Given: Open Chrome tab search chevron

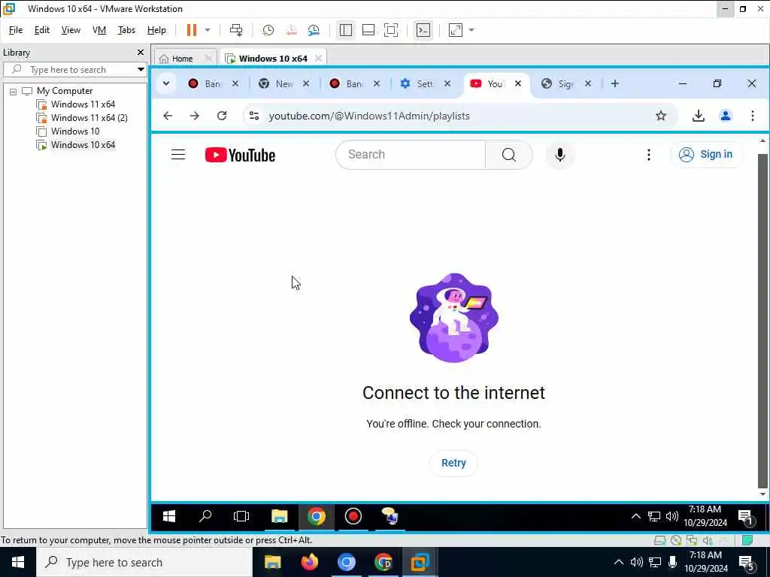Looking at the screenshot, I should point(166,83).
